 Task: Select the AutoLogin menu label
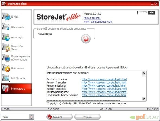pyautogui.click(x=17, y=37)
